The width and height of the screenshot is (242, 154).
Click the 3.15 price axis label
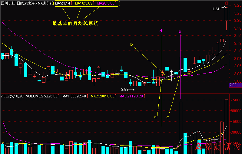tap(238, 36)
